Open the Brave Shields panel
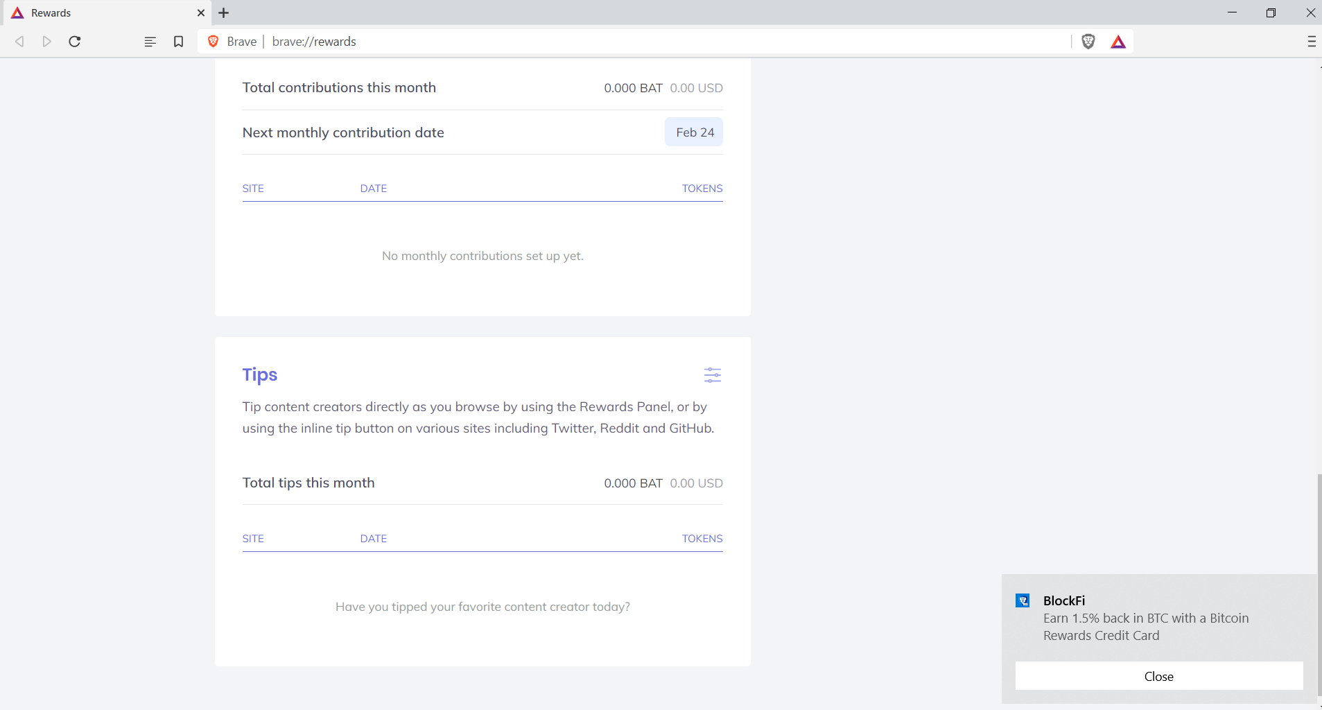 pos(1087,42)
